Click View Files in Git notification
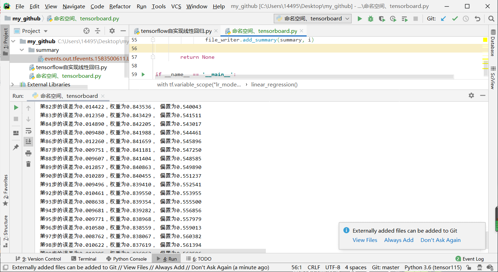498x272 pixels. point(365,240)
